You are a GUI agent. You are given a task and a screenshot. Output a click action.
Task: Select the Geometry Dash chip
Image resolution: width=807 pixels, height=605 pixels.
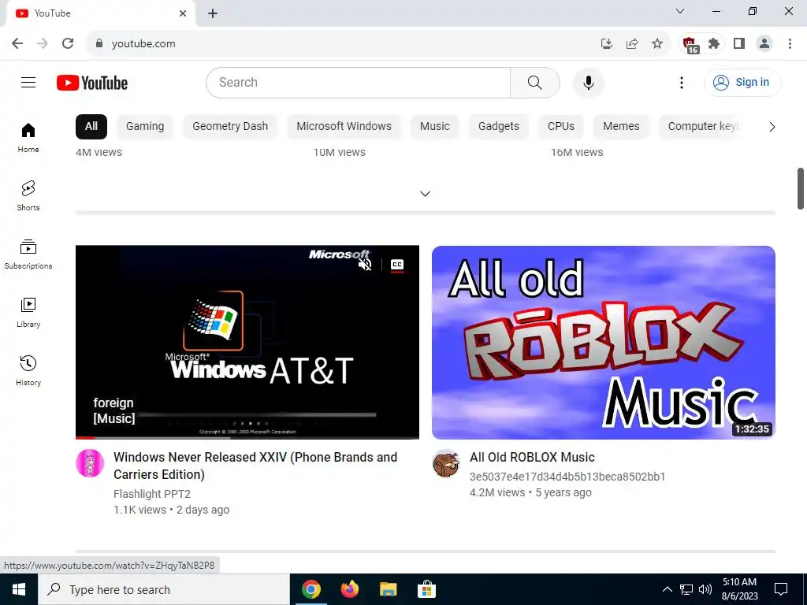pyautogui.click(x=230, y=127)
